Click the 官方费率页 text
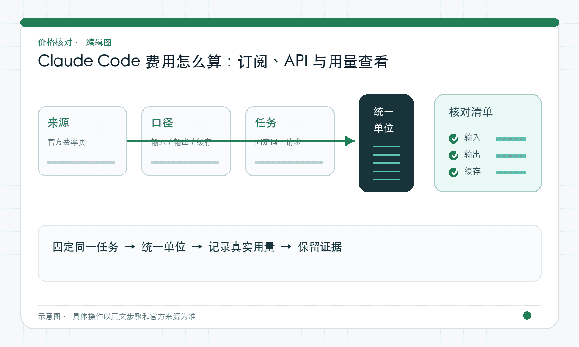The width and height of the screenshot is (579, 347). pyautogui.click(x=67, y=142)
